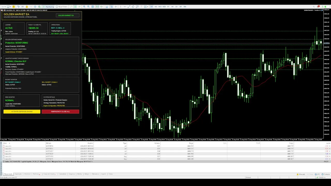Switch chart to H4 timeframe
This screenshot has width=331, height=186.
click(x=172, y=7)
